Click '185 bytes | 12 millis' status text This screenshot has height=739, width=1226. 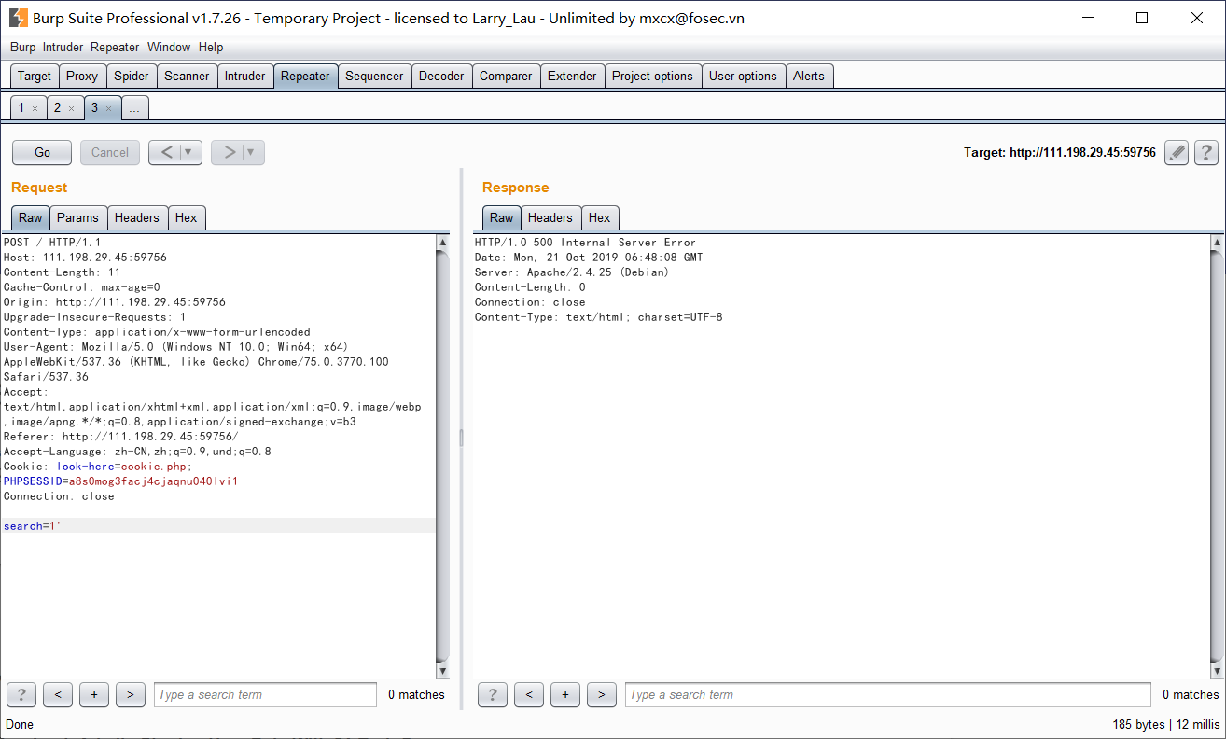point(1165,724)
